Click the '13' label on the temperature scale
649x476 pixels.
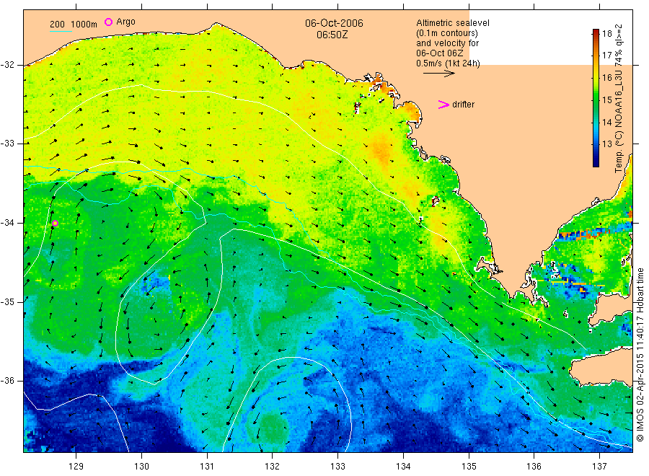point(606,144)
